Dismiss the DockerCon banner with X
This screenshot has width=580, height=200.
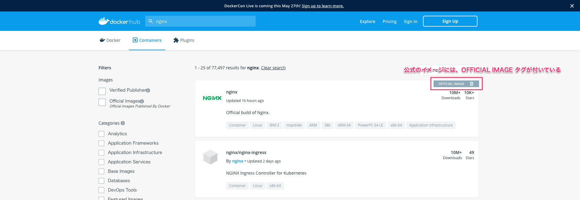click(572, 6)
